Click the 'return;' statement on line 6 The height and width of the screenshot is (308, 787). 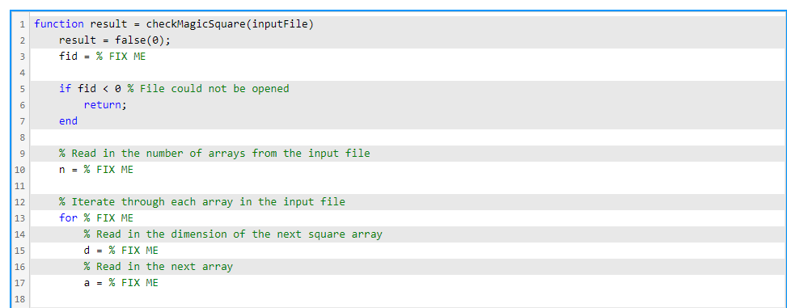pos(105,105)
